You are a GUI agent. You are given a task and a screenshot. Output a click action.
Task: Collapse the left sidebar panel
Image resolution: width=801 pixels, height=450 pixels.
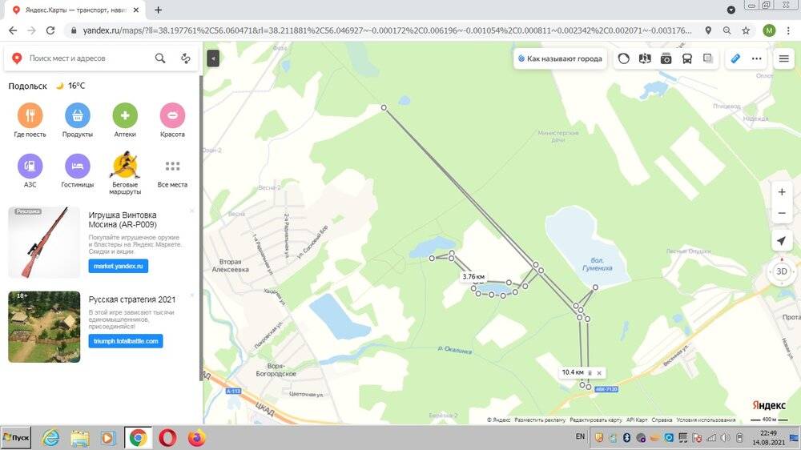(x=212, y=58)
